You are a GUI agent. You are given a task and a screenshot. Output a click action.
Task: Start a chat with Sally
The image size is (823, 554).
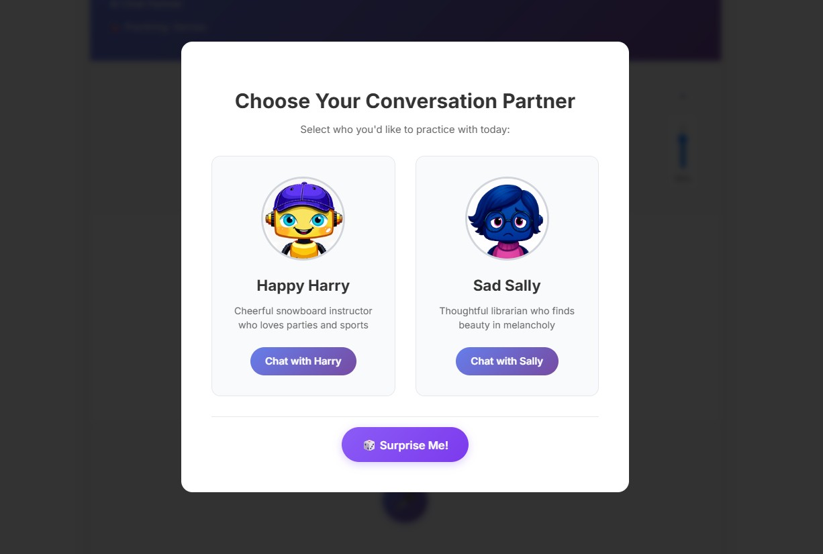click(507, 361)
